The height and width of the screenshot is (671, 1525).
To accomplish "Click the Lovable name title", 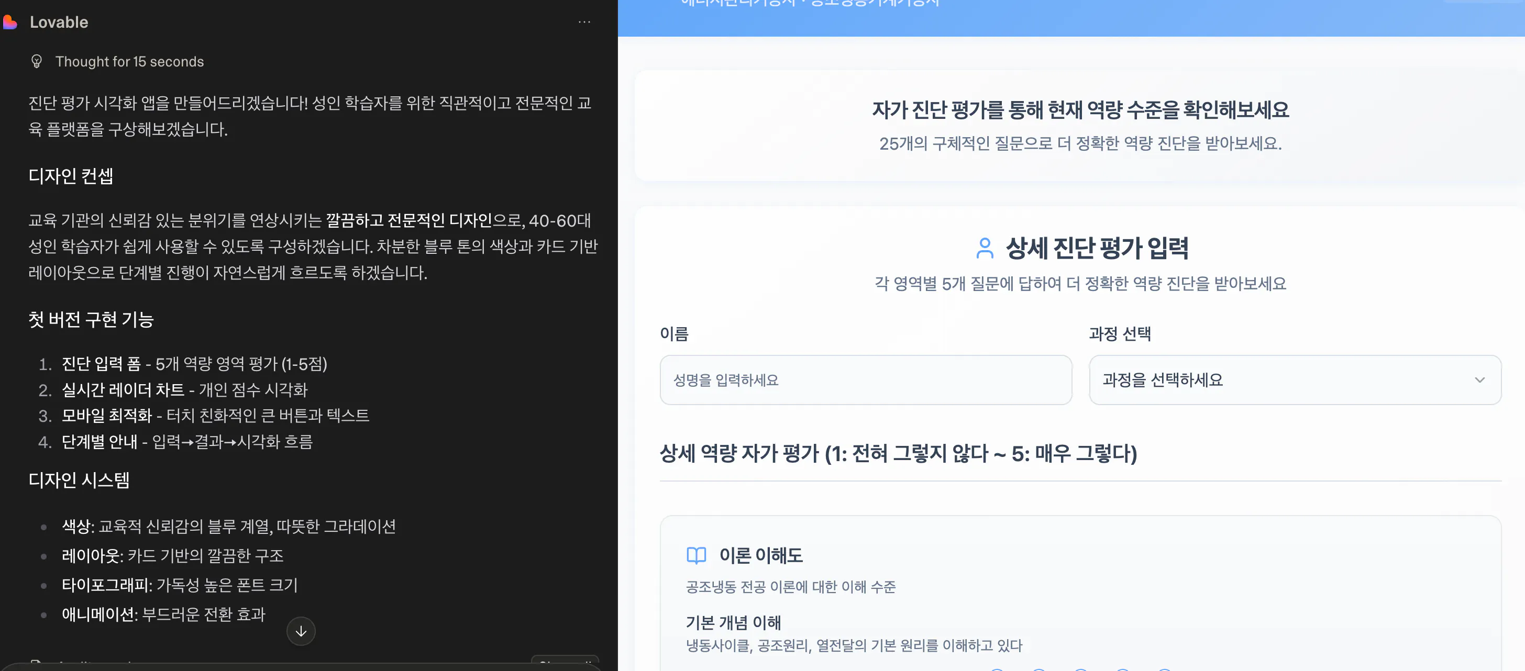I will click(59, 23).
